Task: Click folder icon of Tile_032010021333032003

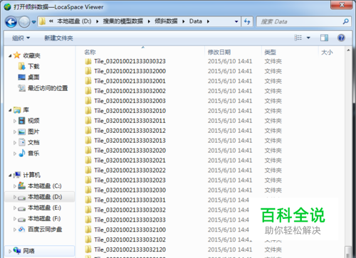Action: (88, 101)
